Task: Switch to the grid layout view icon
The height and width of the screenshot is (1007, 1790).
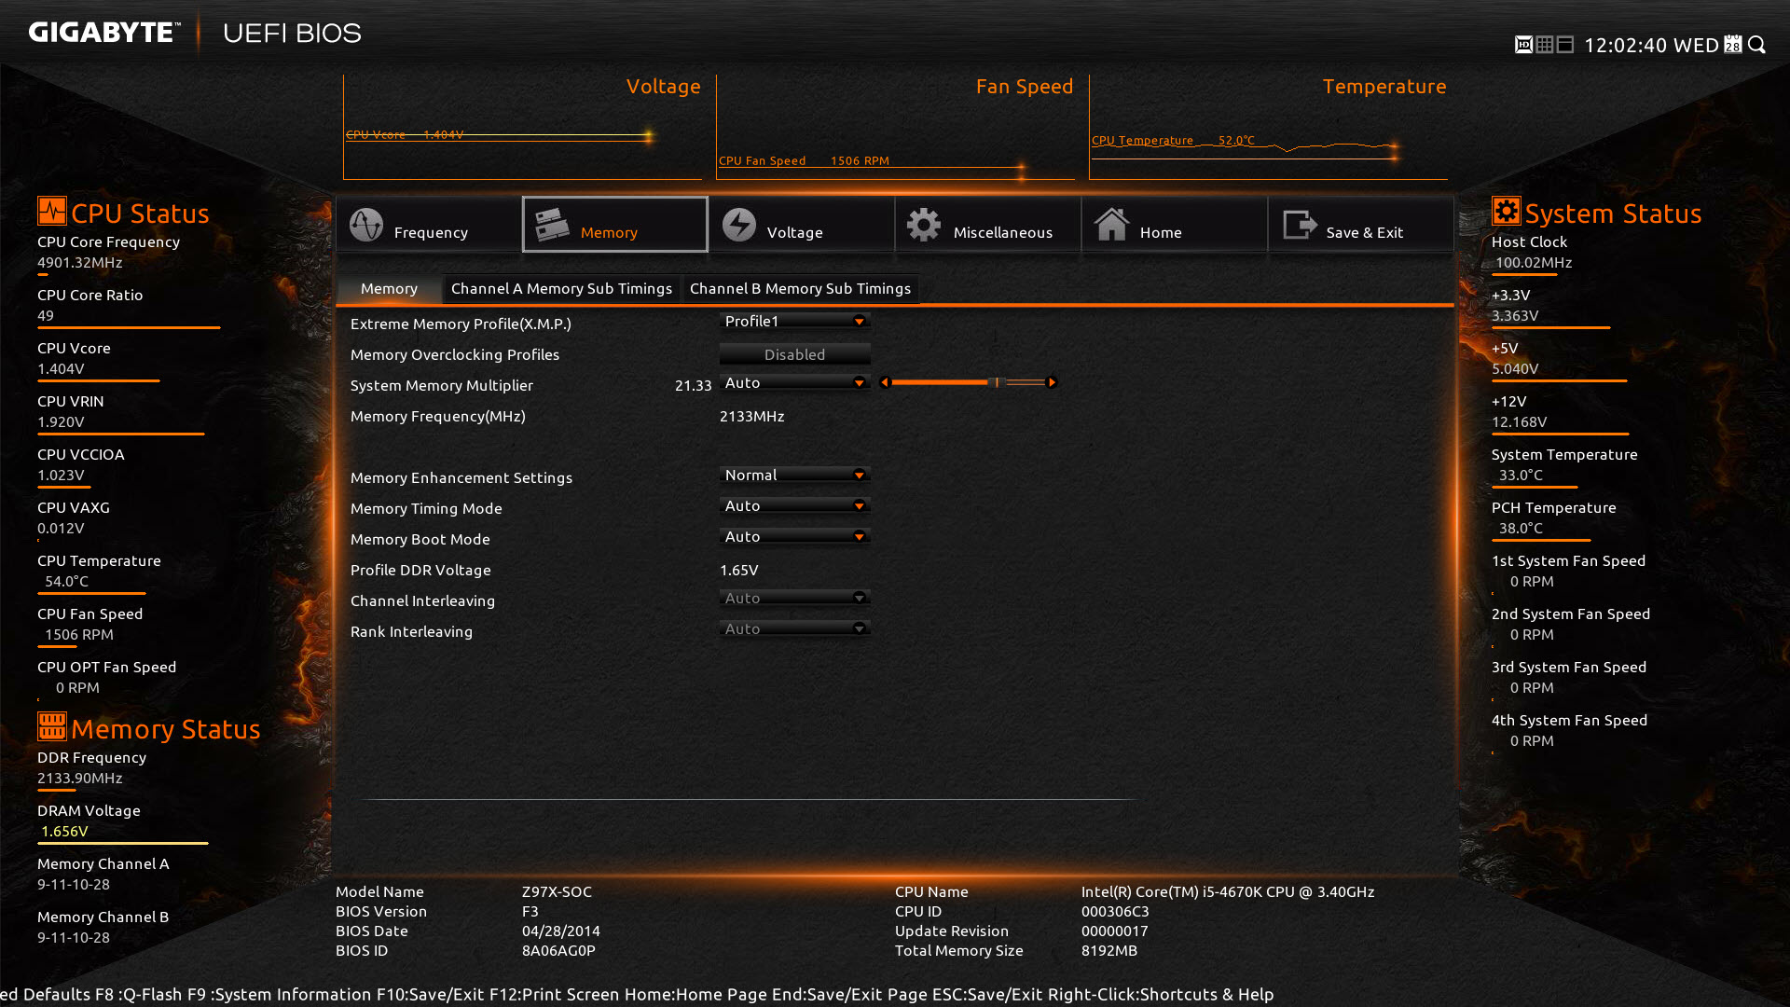Action: tap(1545, 45)
